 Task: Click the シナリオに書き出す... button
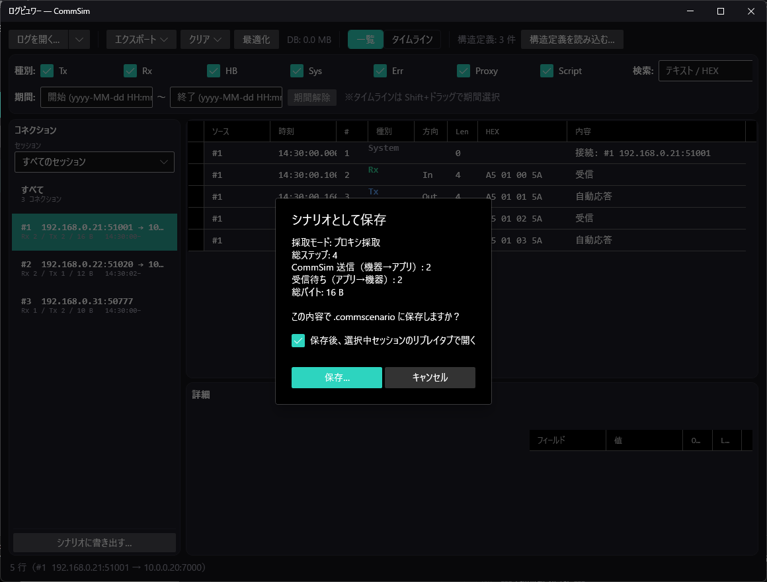(95, 542)
